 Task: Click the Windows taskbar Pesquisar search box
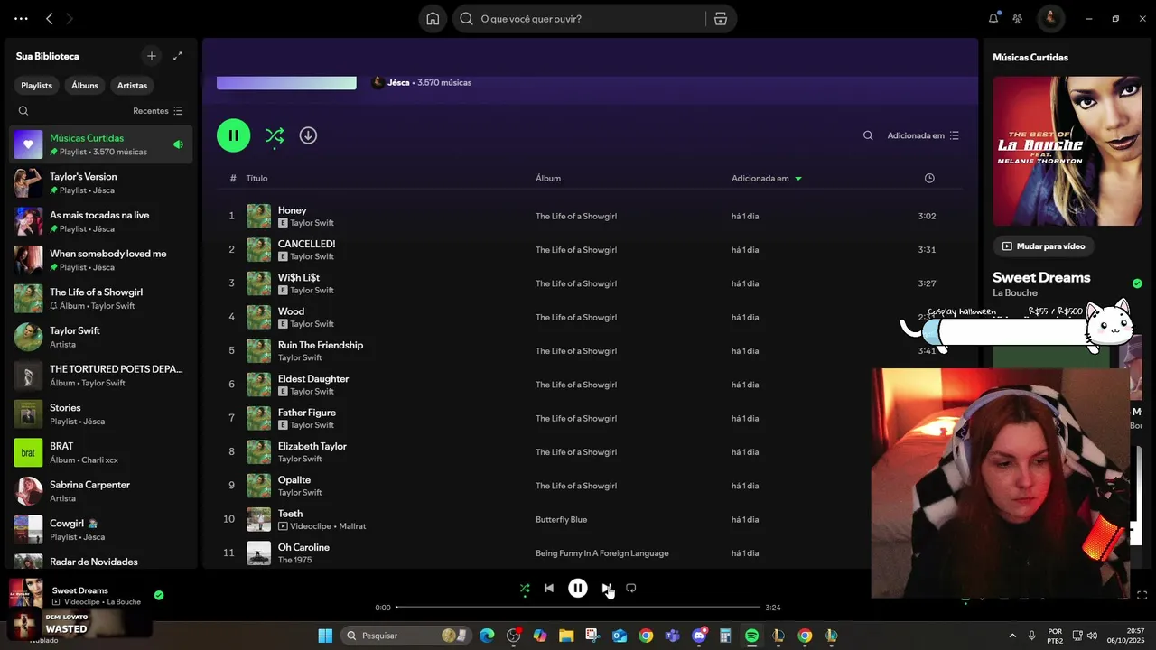point(406,636)
